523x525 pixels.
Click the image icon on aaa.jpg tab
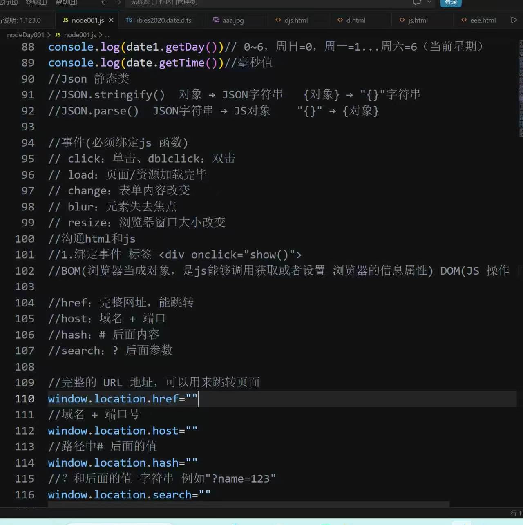point(216,20)
